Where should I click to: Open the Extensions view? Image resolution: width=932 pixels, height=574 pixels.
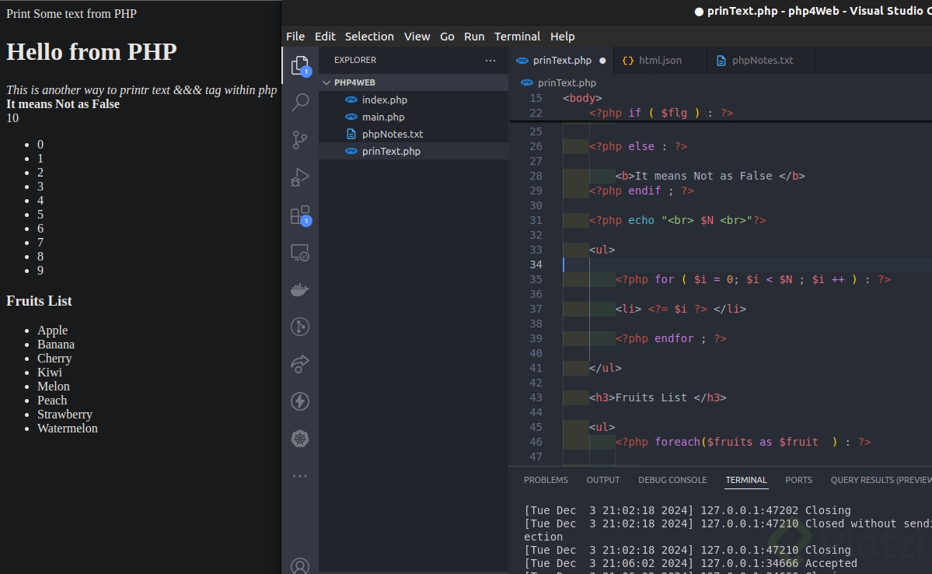pos(300,215)
